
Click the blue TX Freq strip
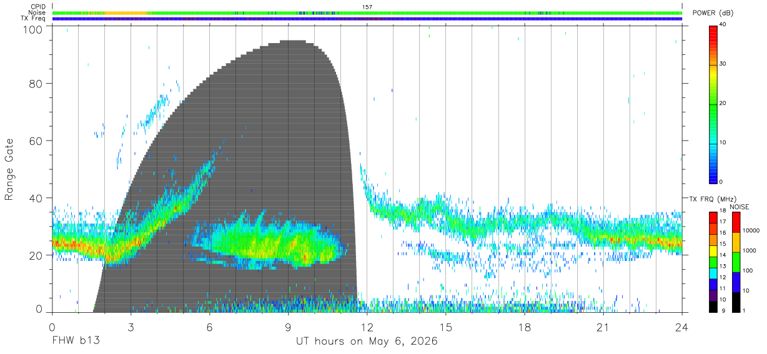click(x=367, y=19)
